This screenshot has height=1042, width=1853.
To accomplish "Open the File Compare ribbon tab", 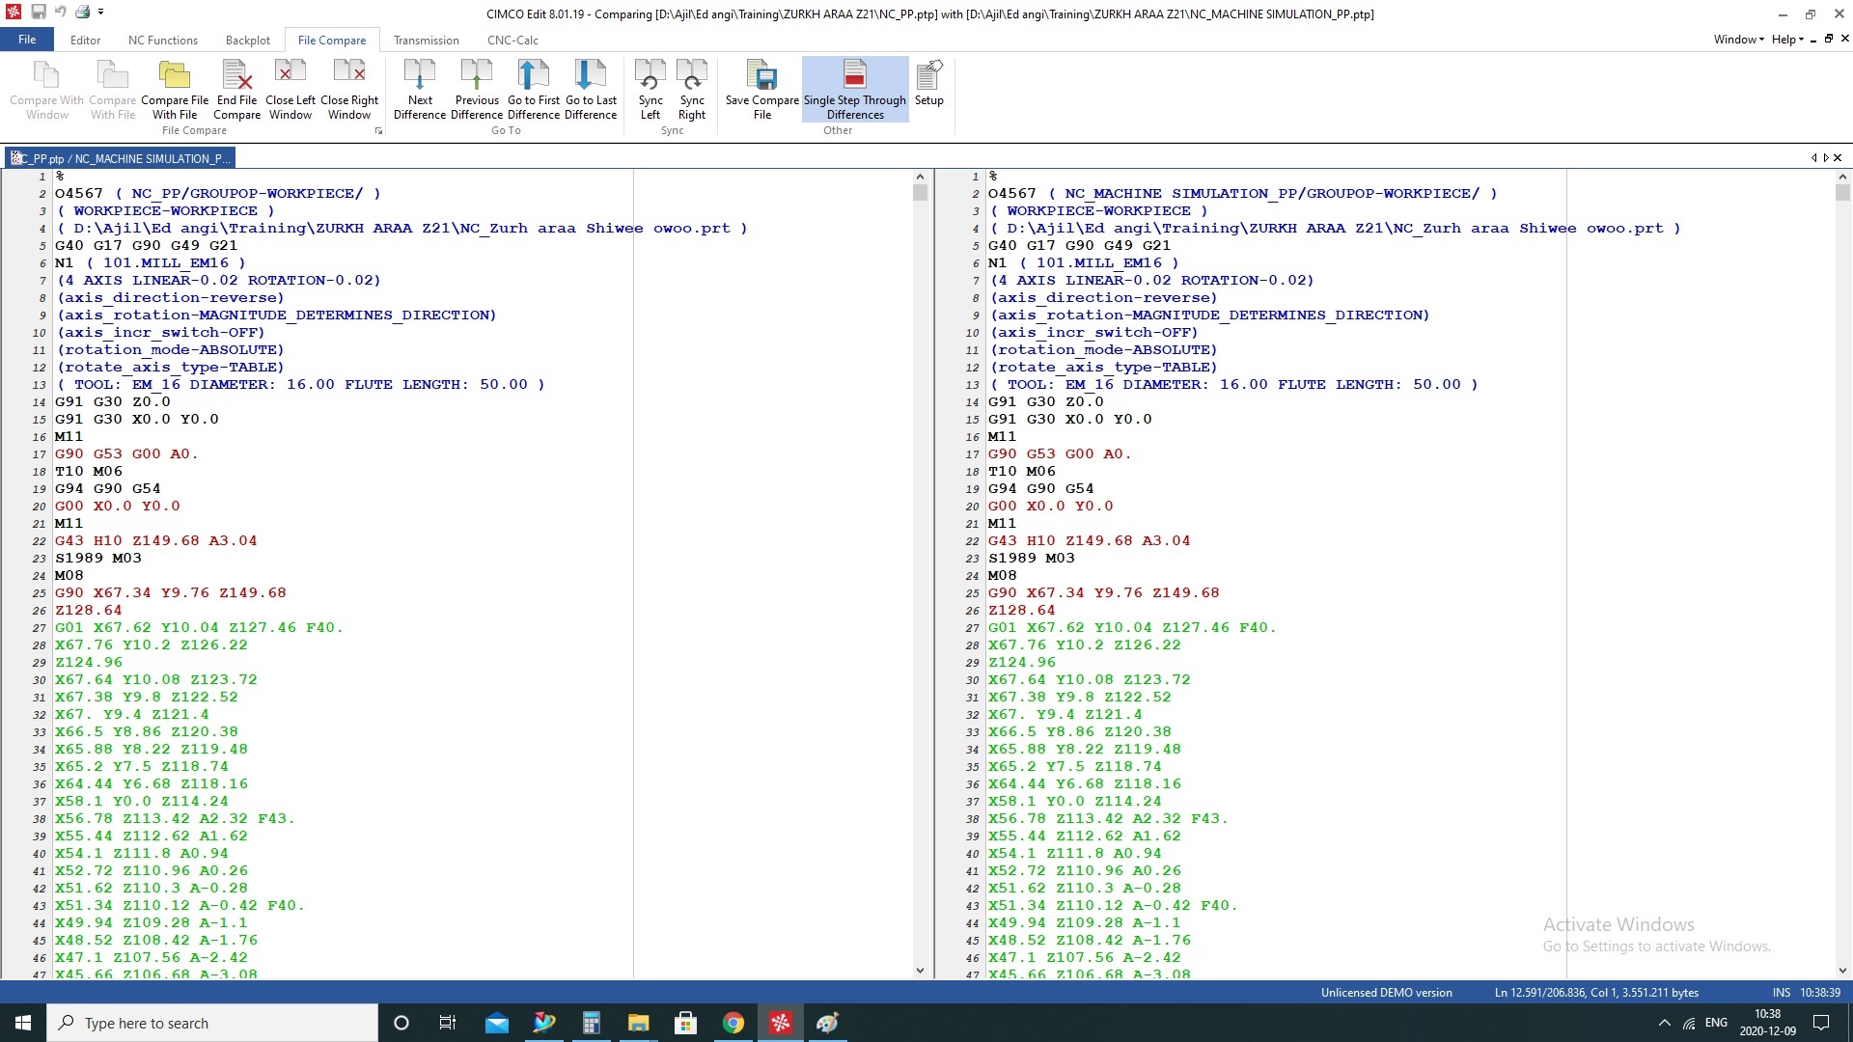I will click(331, 40).
